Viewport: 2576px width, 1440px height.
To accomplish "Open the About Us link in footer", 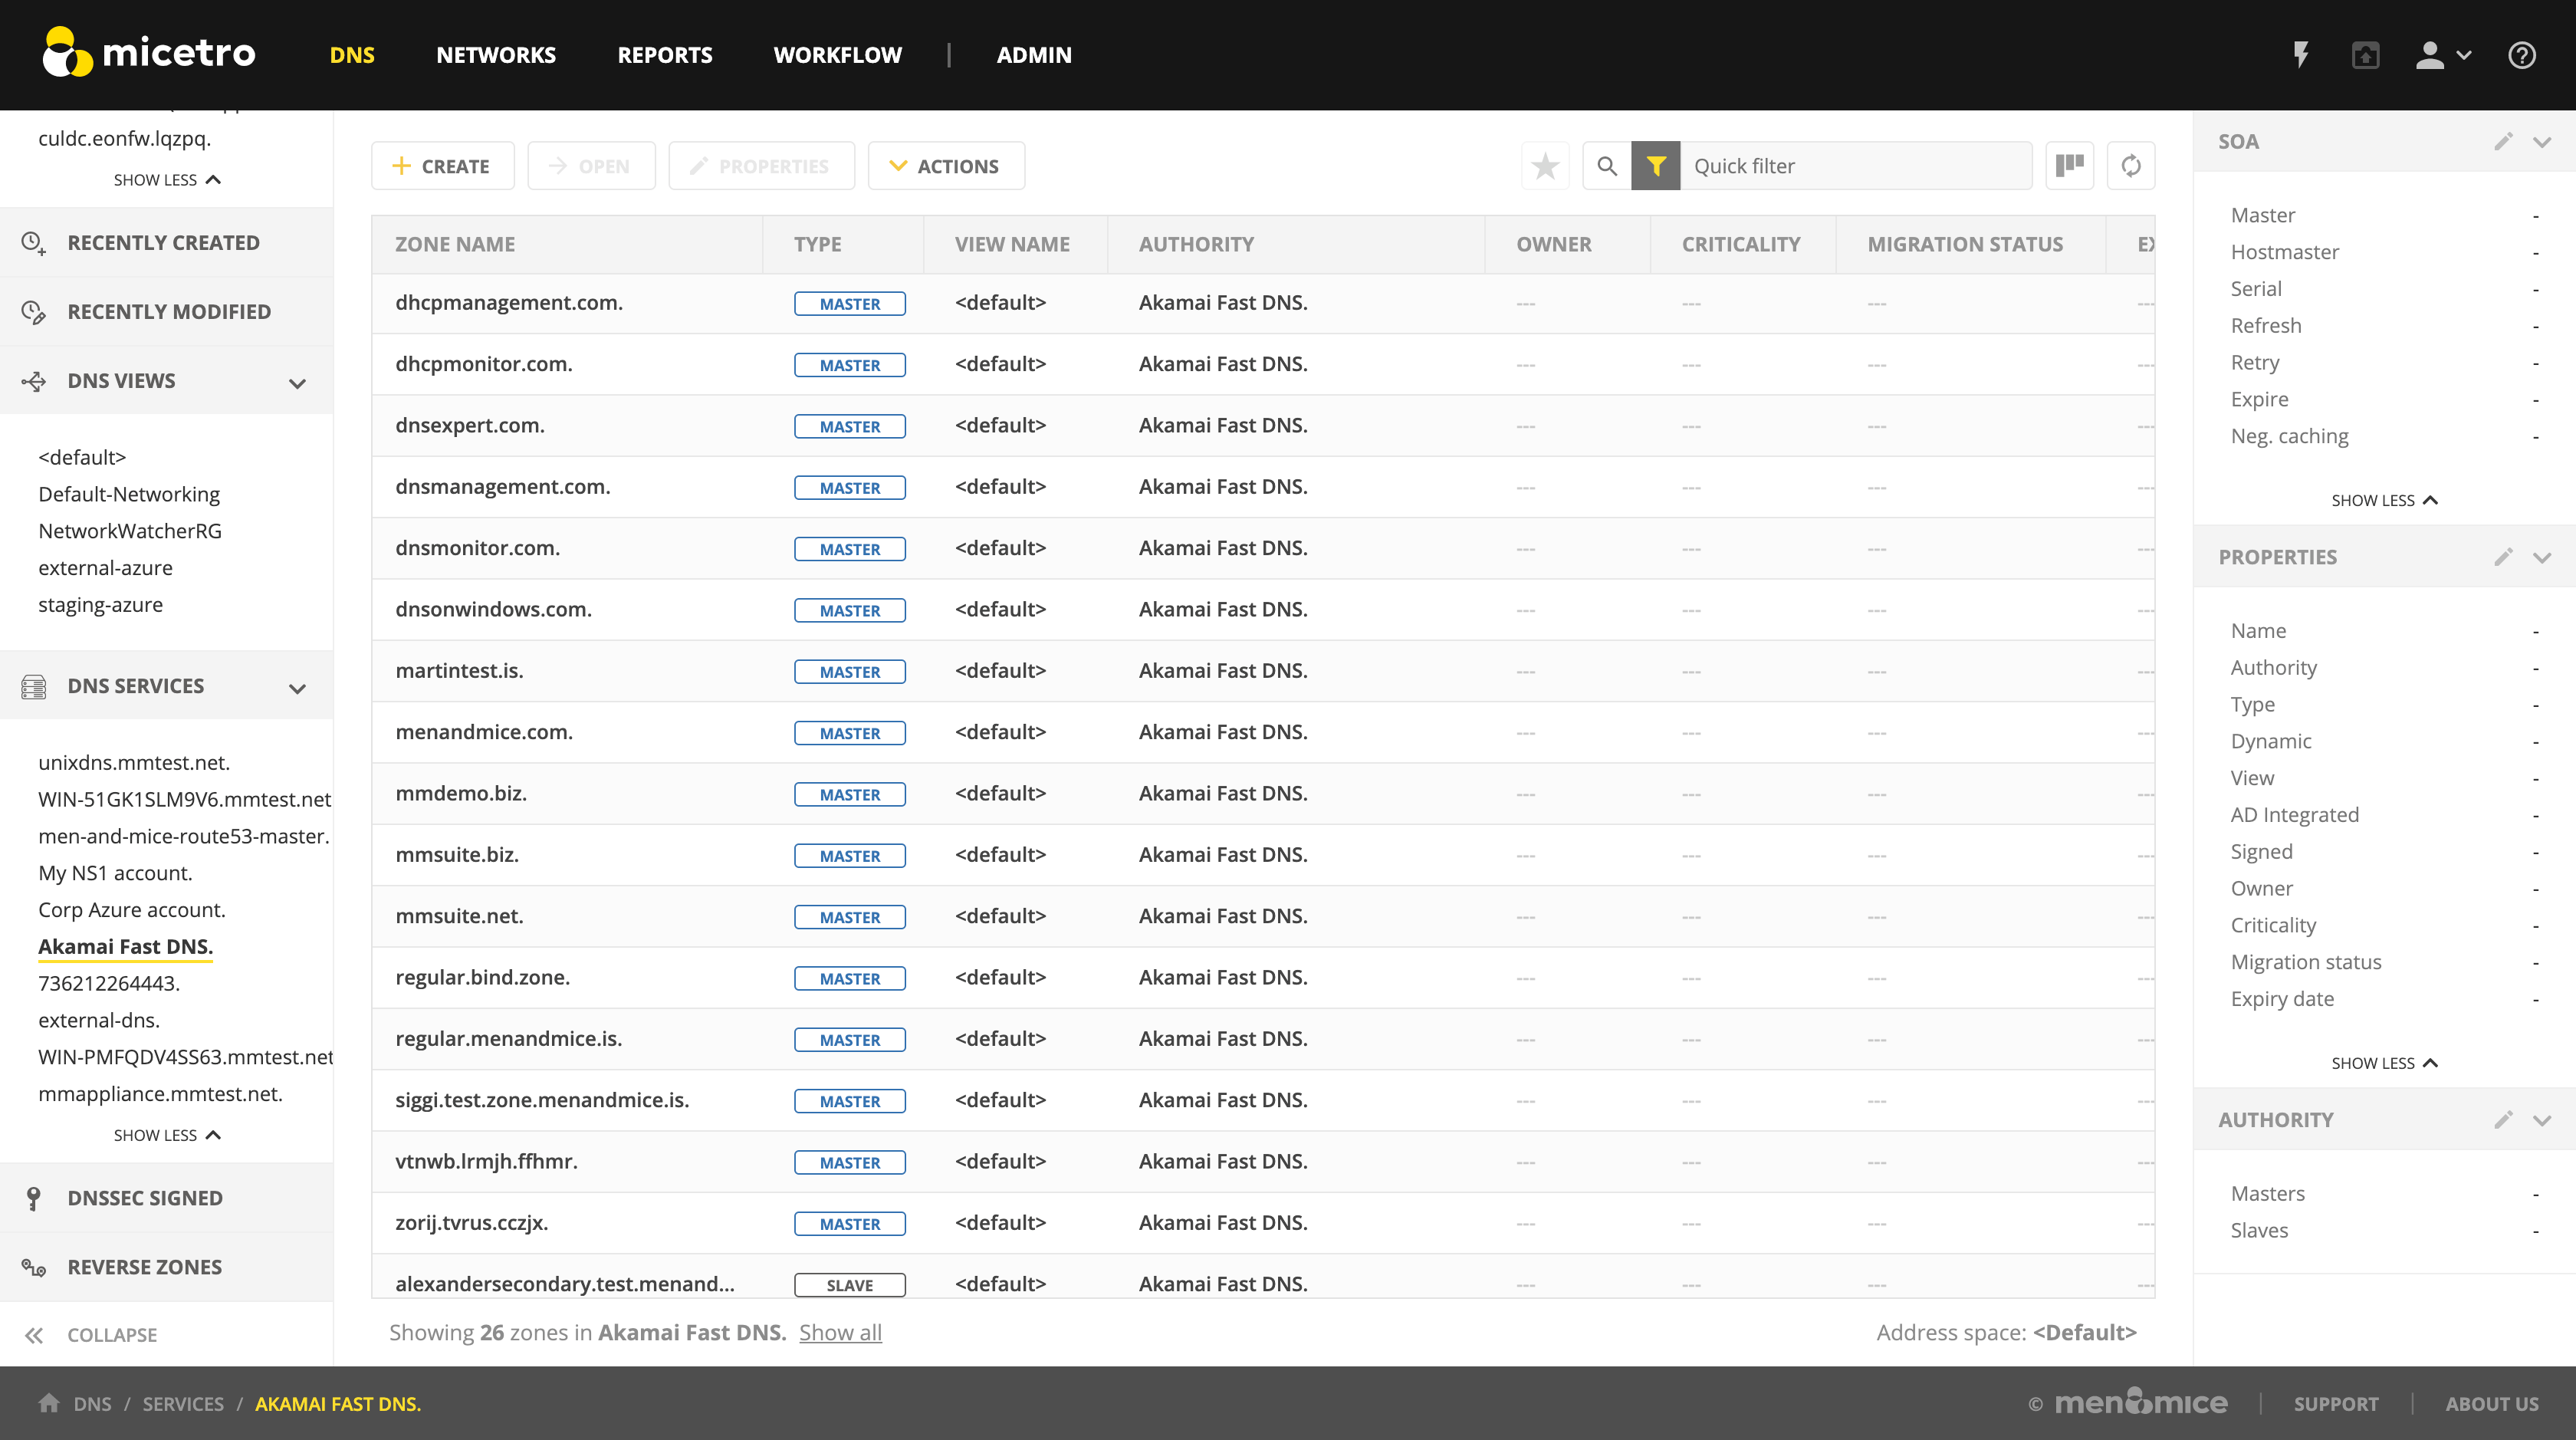I will [2492, 1403].
